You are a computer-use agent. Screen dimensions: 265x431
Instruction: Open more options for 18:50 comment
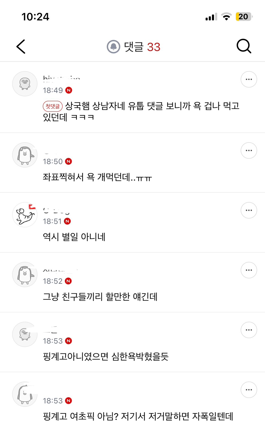(x=249, y=150)
